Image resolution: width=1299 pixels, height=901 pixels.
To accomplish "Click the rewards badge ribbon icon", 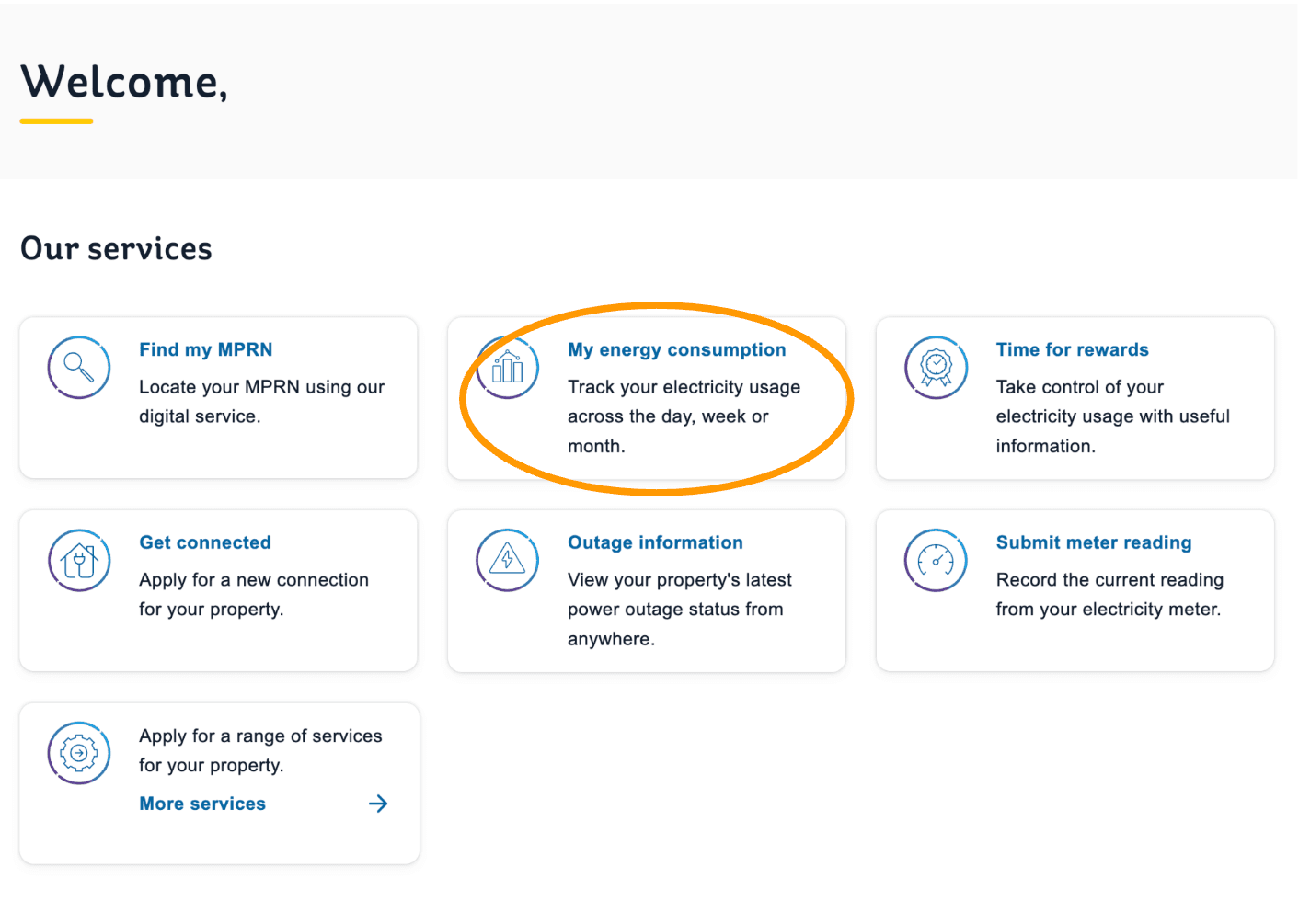I will tap(936, 368).
